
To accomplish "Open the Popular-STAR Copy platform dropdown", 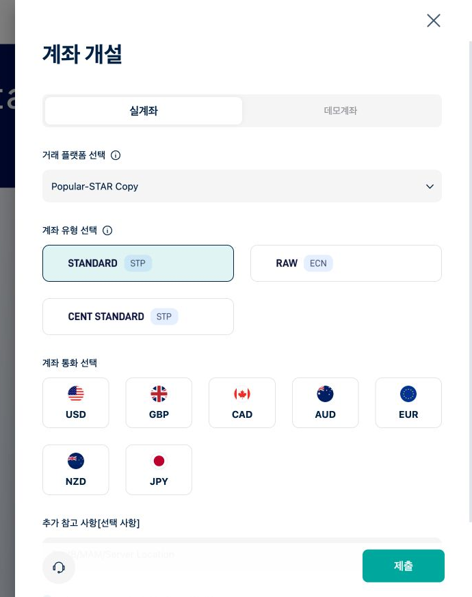I will click(242, 186).
